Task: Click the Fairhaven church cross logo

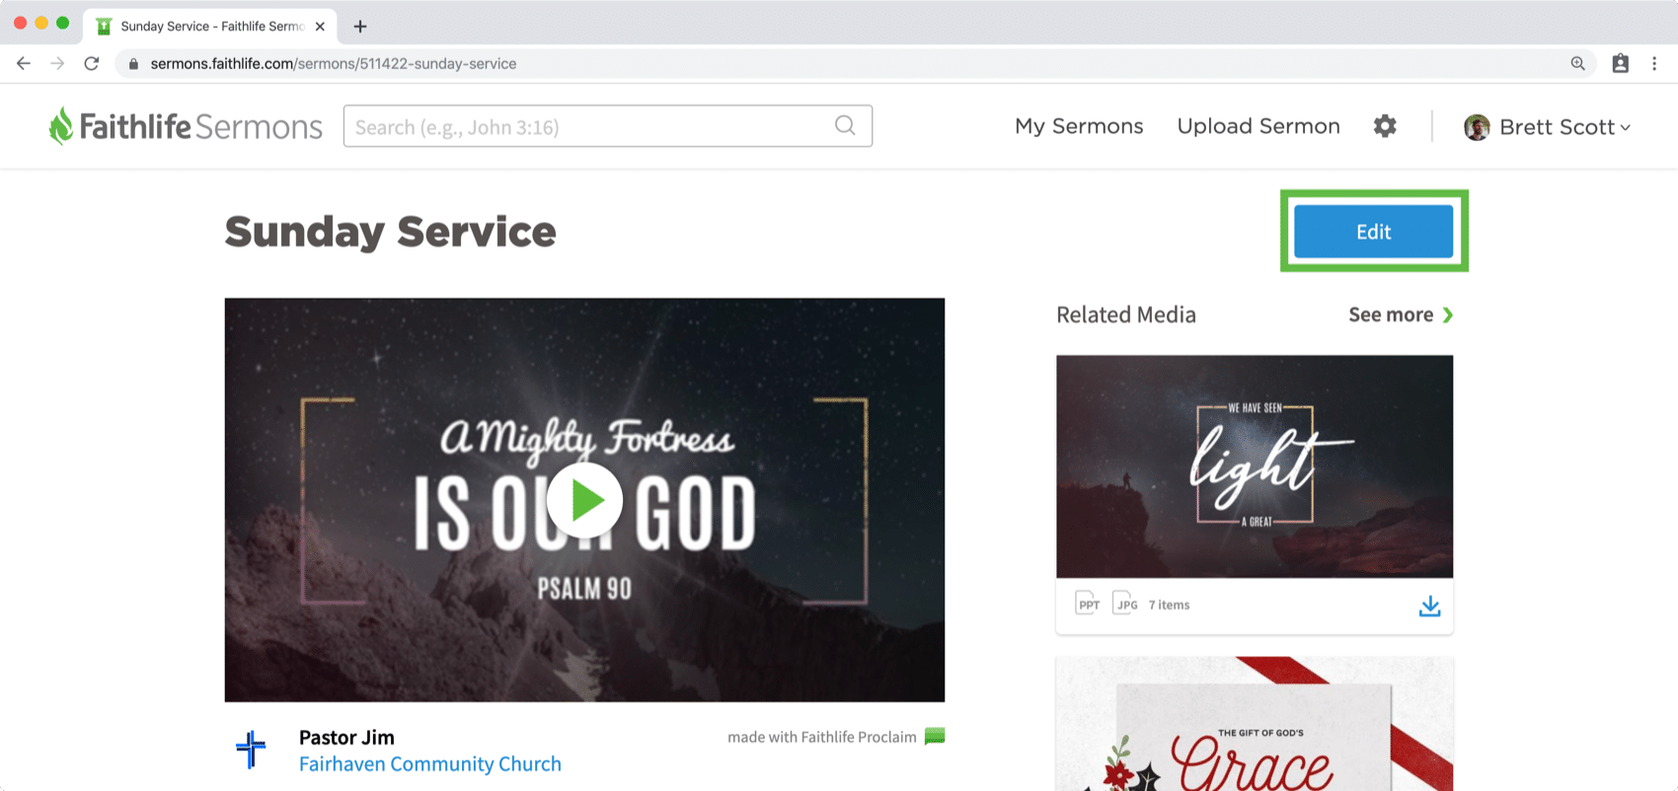Action: 251,750
